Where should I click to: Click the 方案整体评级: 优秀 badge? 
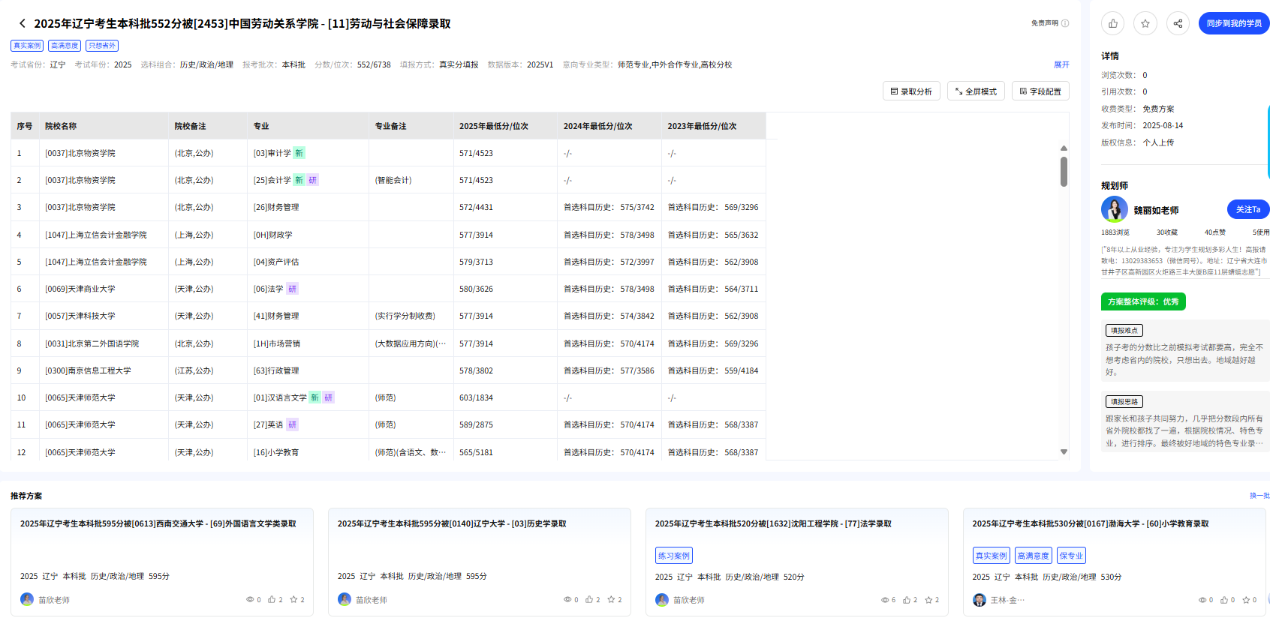point(1143,301)
